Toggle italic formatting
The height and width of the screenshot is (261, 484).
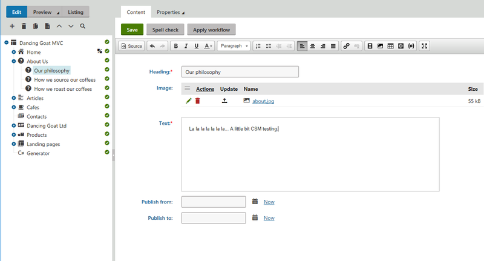coord(186,46)
